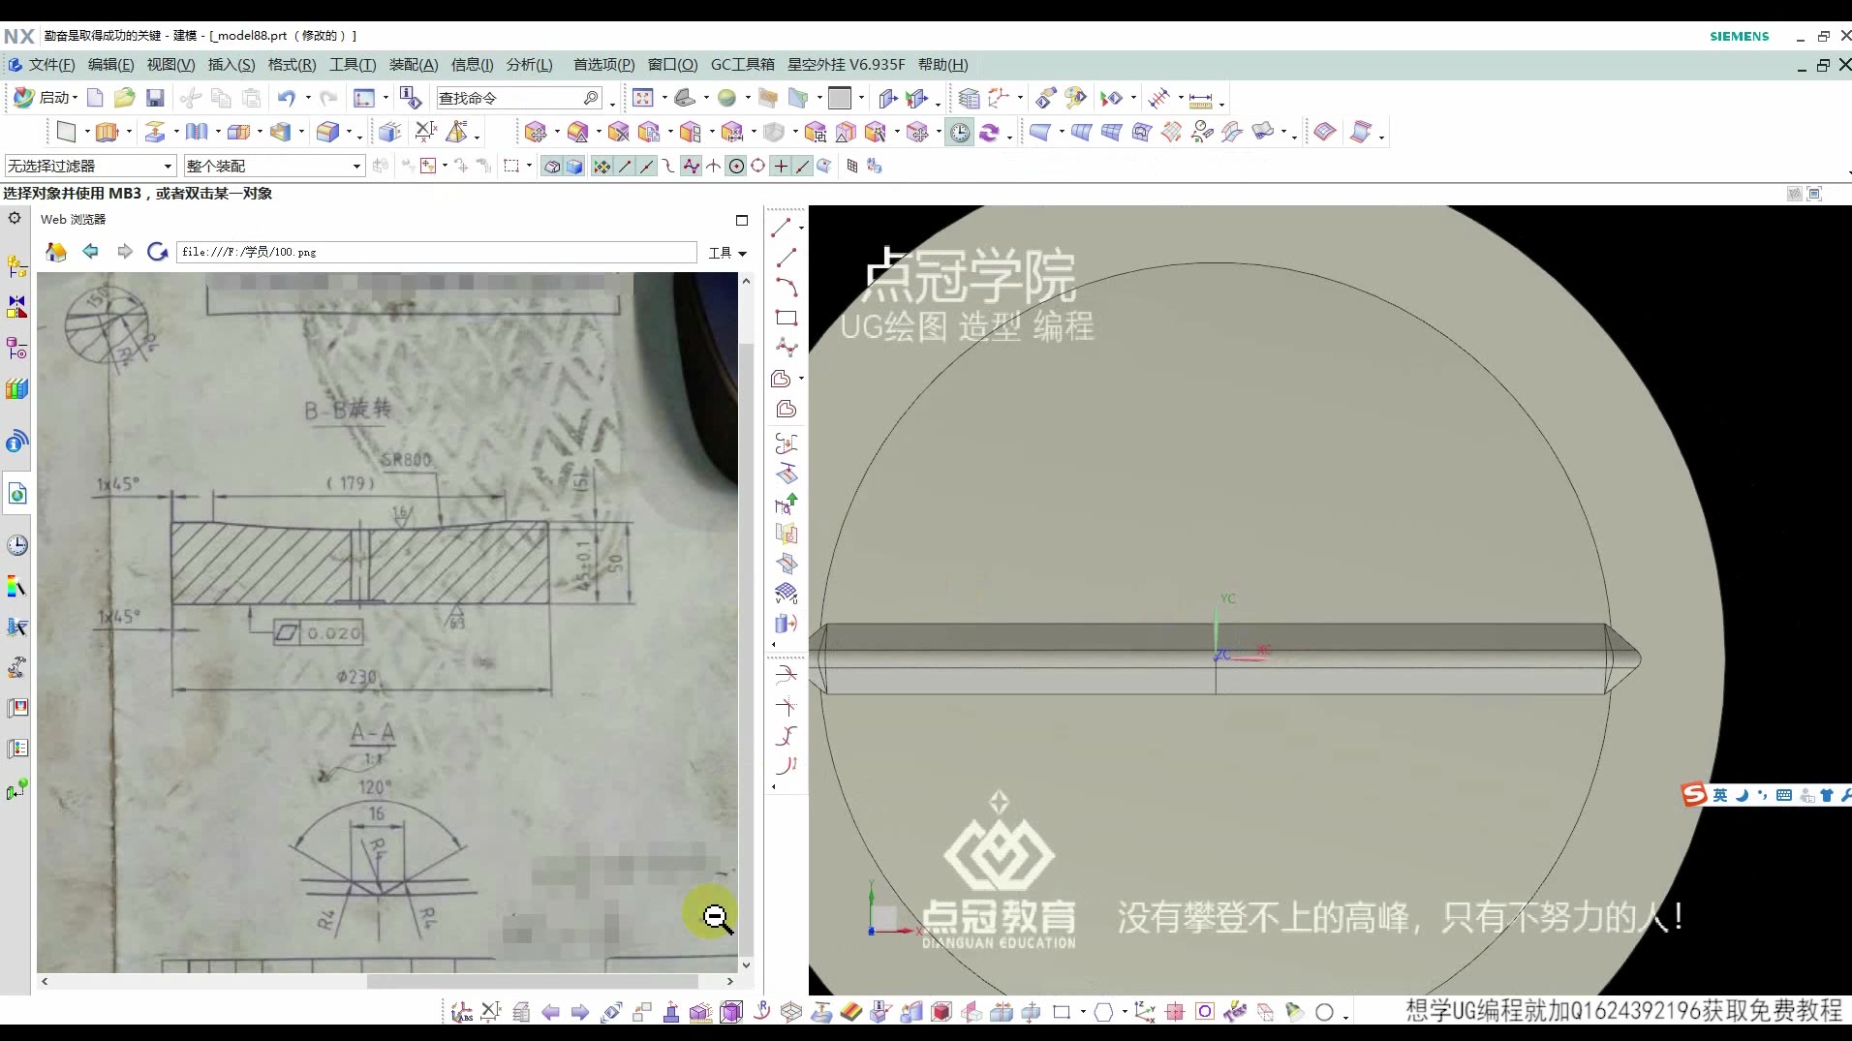Go back in the Web browser panel
Viewport: 1852px width, 1041px height.
(90, 252)
